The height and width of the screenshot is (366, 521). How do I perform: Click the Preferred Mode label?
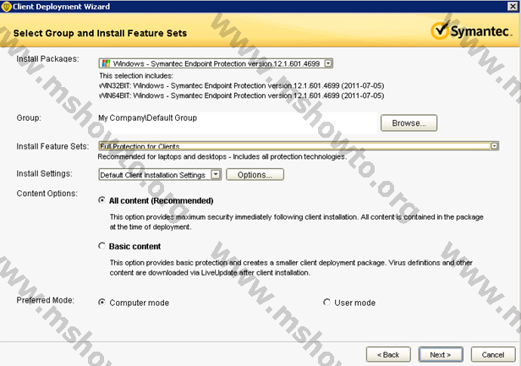tap(46, 300)
